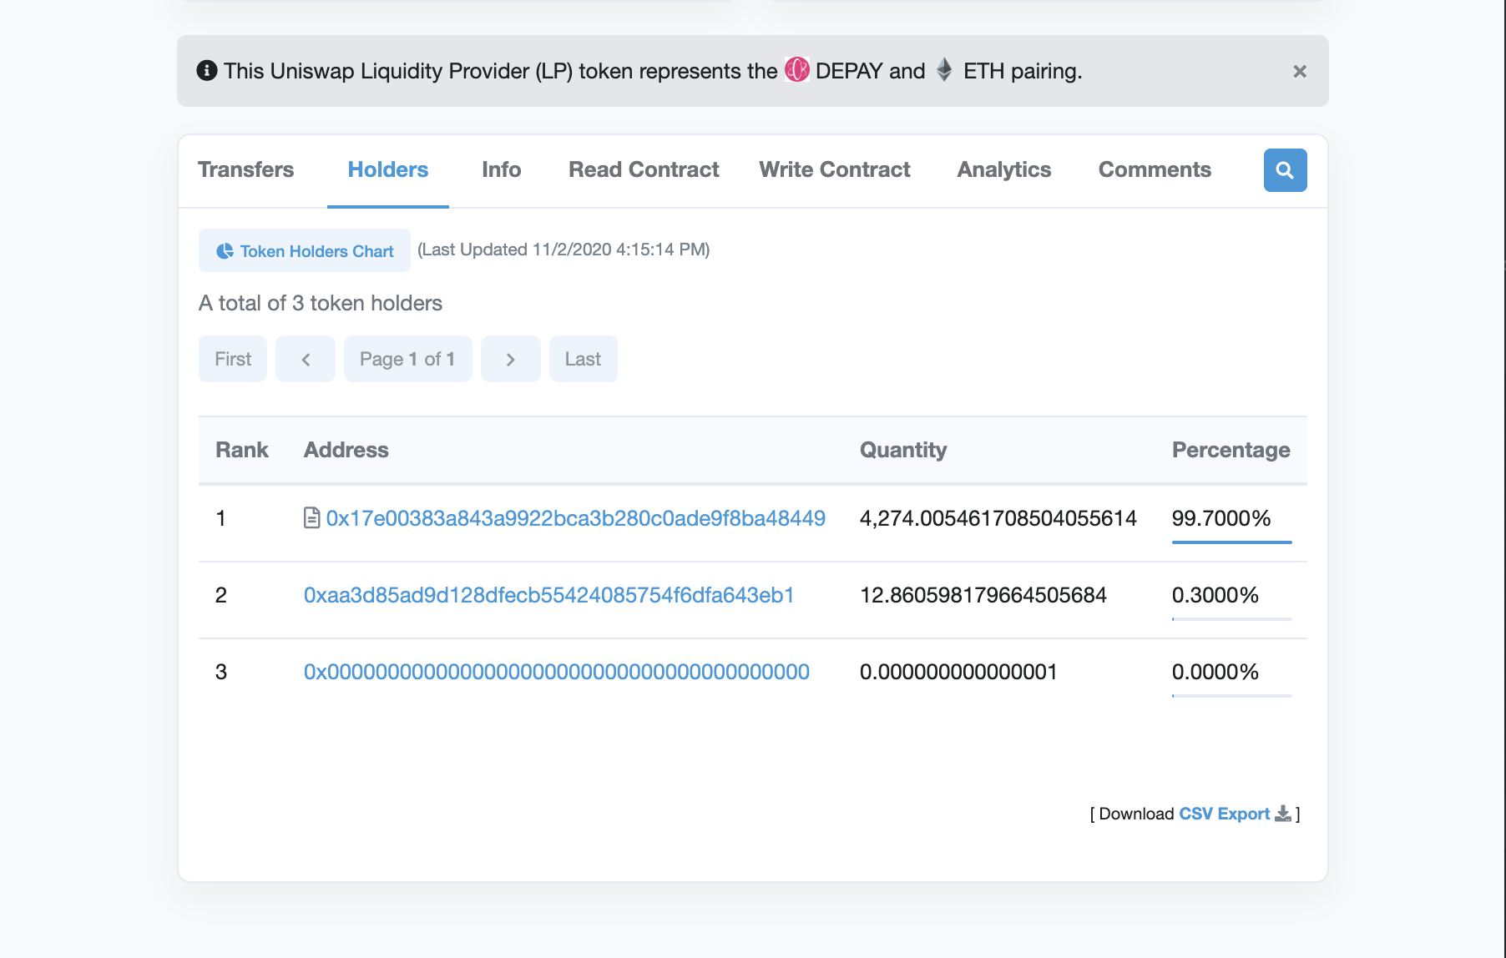Viewport: 1506px width, 958px height.
Task: Click rank number 3 cell
Action: tap(221, 672)
